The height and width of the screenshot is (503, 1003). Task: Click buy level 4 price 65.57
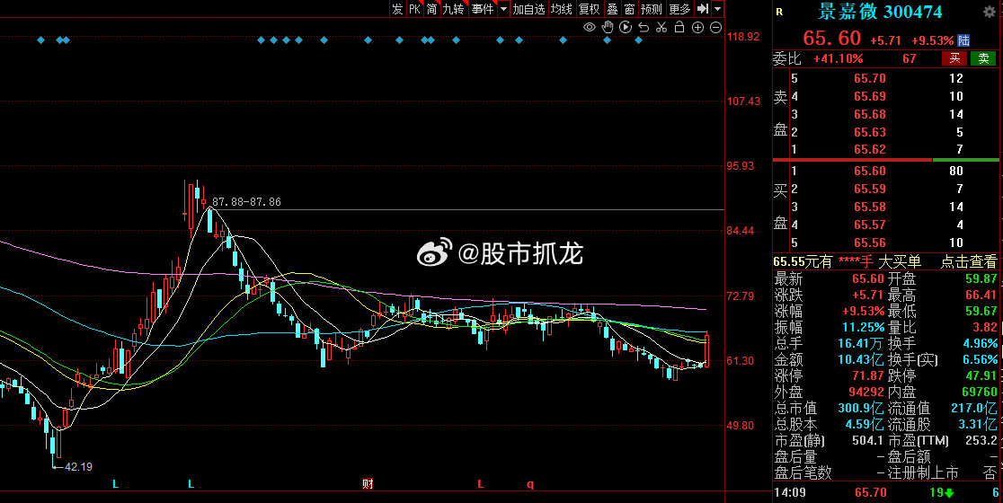click(870, 225)
